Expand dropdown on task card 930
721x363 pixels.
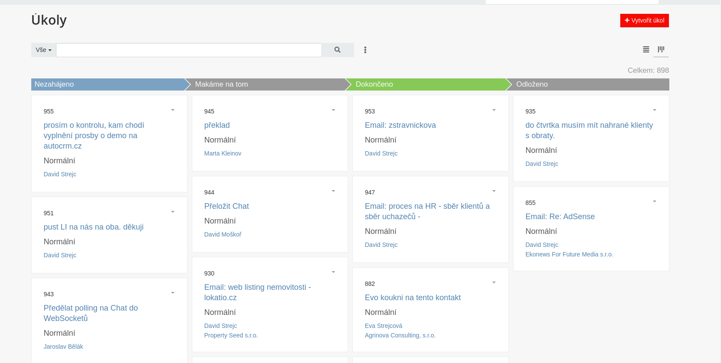333,272
